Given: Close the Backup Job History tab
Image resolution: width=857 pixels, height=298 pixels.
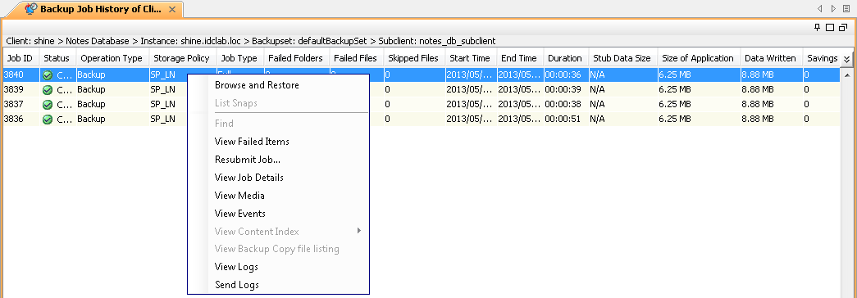Looking at the screenshot, I should [172, 9].
